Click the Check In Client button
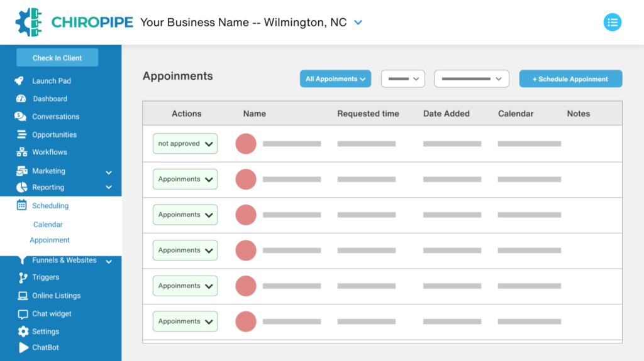 tap(57, 58)
